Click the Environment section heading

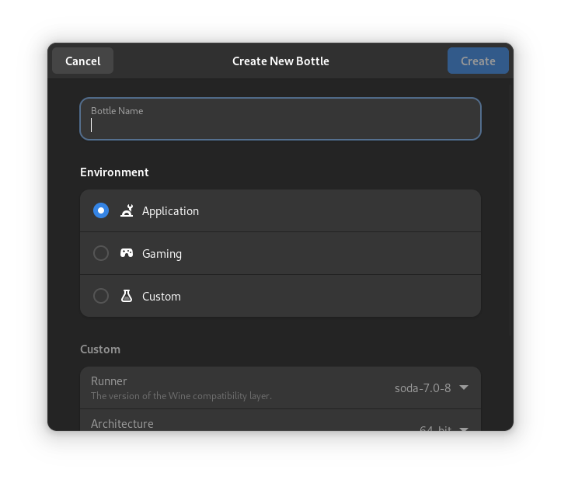click(114, 172)
